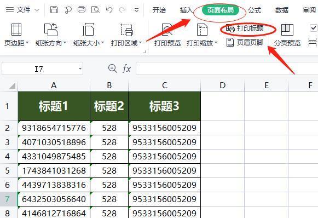318x218 pixels.
Task: Select column E header
Action: pos(267,85)
